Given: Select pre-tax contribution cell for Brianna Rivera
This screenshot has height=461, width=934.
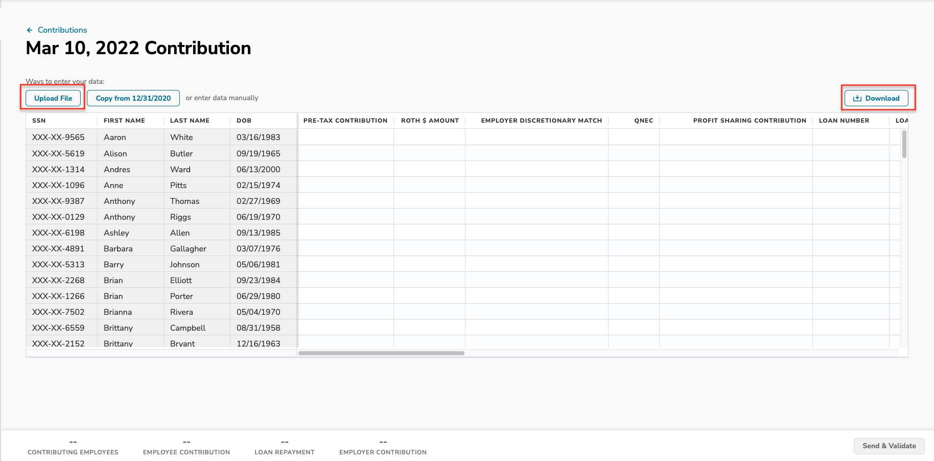Looking at the screenshot, I should (x=345, y=312).
